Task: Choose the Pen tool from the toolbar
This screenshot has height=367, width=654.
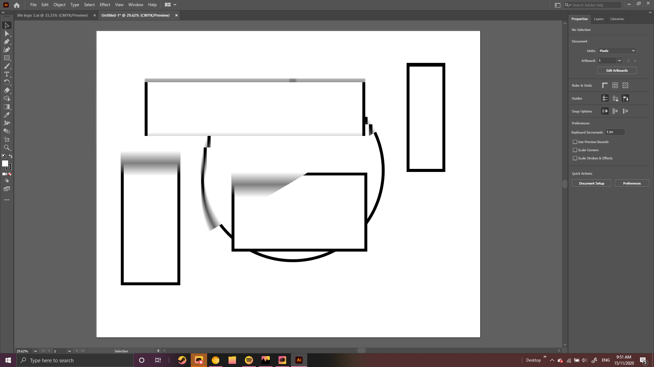Action: [7, 41]
